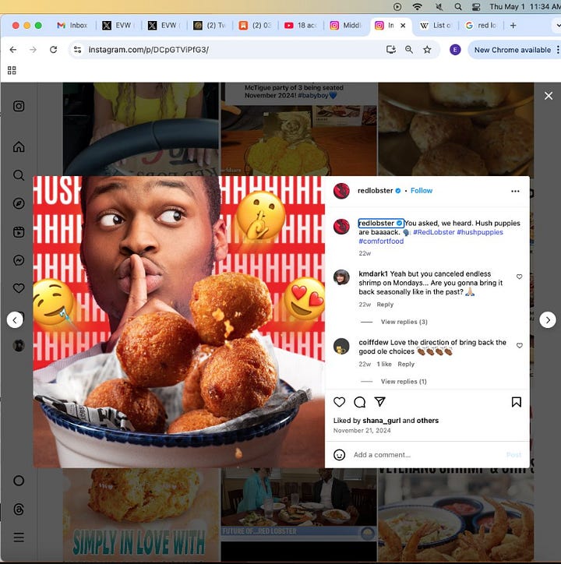Click the Add a comment field
This screenshot has height=564, width=561.
(425, 455)
